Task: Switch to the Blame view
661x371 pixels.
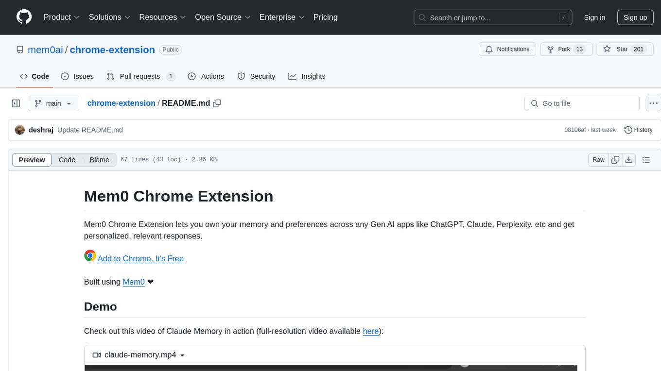Action: click(99, 160)
